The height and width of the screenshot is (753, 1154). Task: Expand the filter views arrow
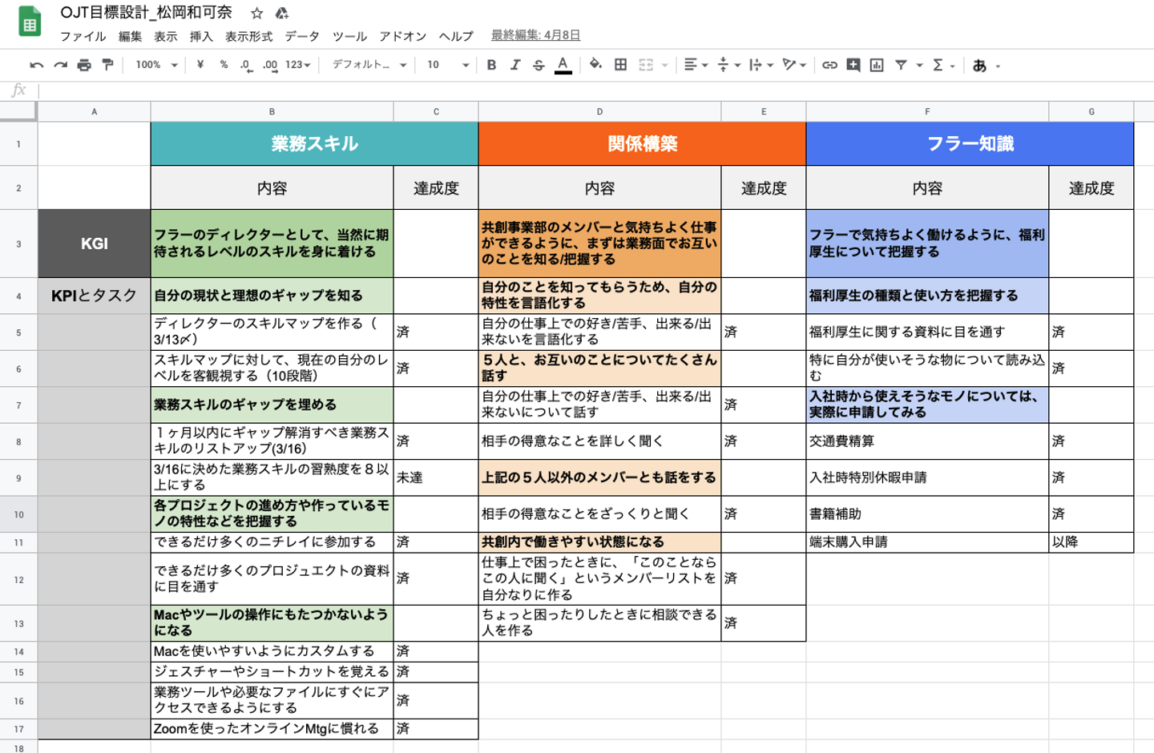919,66
